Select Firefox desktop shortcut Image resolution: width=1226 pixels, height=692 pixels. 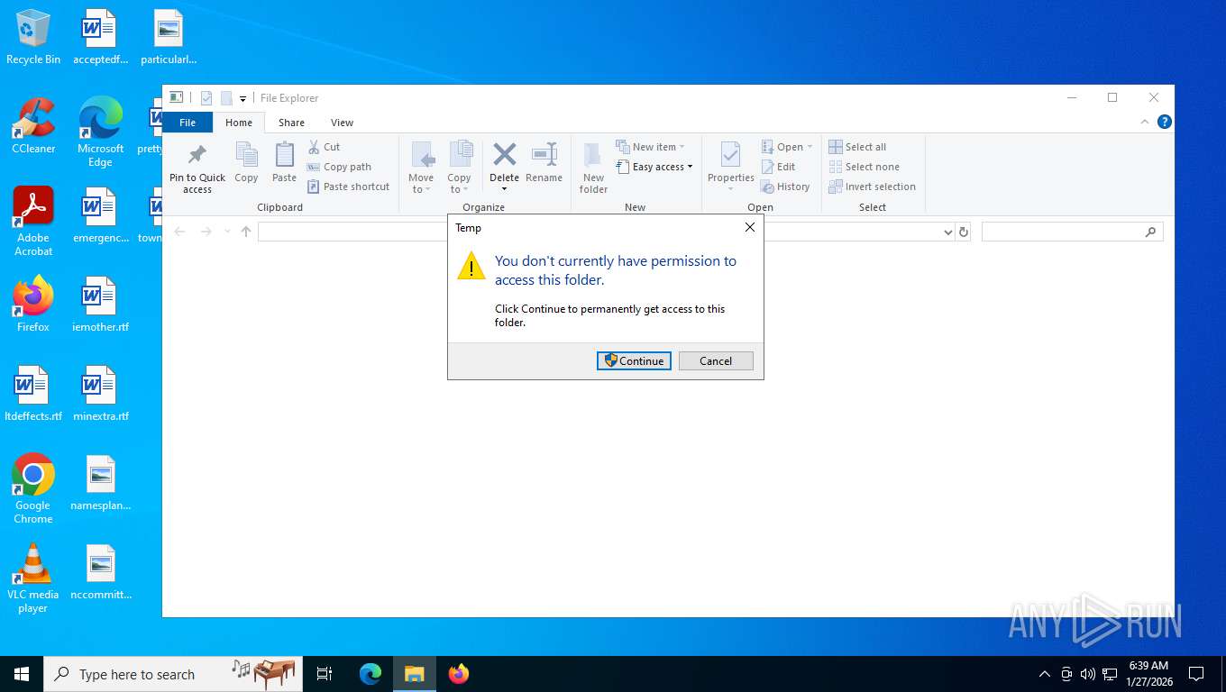[33, 305]
